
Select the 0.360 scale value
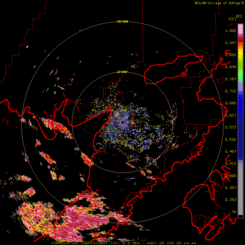(231, 176)
